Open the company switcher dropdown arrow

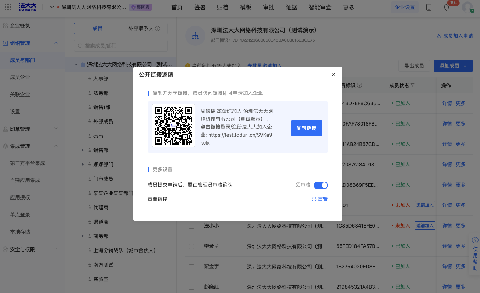pyautogui.click(x=52, y=7)
